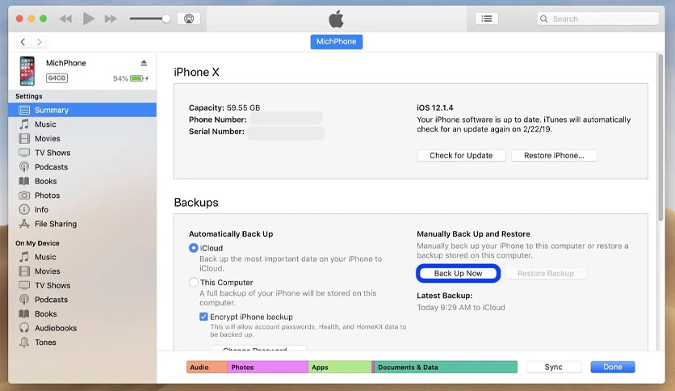Click the Search field
This screenshot has height=391, width=675.
(597, 19)
